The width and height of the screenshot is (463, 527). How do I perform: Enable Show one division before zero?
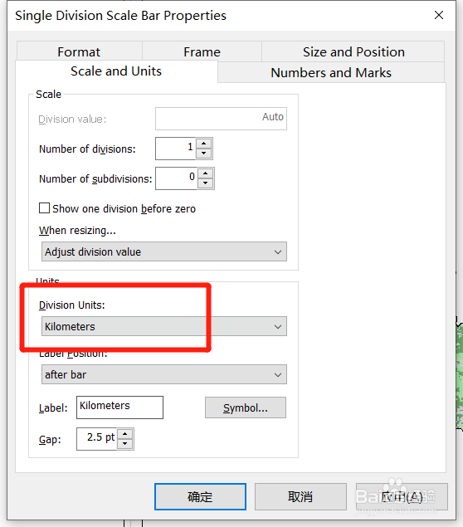44,208
